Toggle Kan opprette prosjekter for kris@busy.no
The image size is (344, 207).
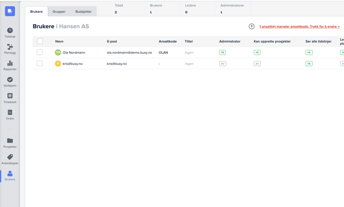(257, 64)
